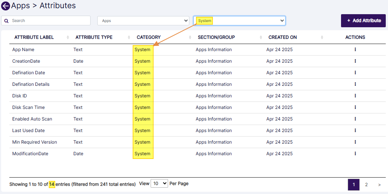This screenshot has width=388, height=194.
Task: Change the per page view count dropdown
Action: [x=160, y=184]
